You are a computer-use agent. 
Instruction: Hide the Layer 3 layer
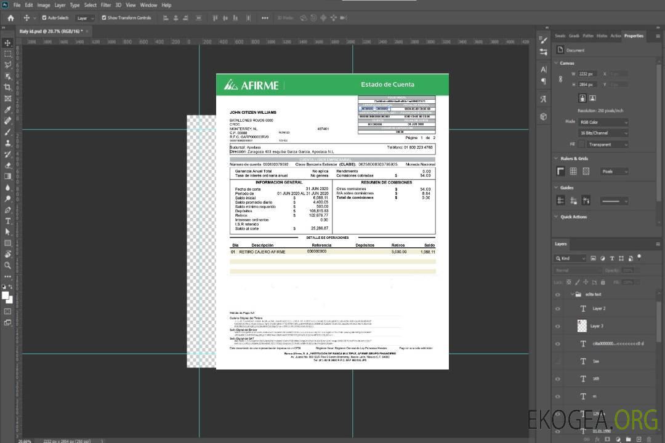pyautogui.click(x=558, y=327)
